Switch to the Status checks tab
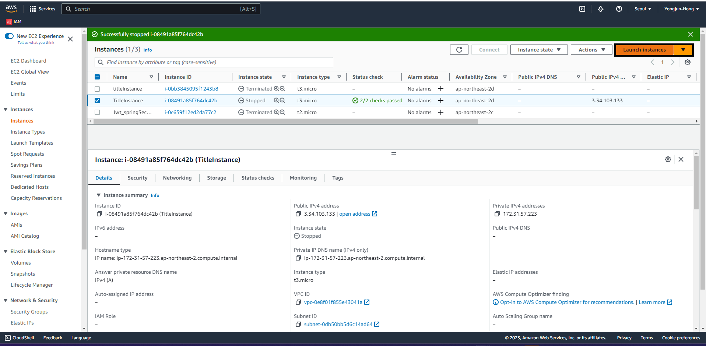This screenshot has height=347, width=706. pos(258,178)
